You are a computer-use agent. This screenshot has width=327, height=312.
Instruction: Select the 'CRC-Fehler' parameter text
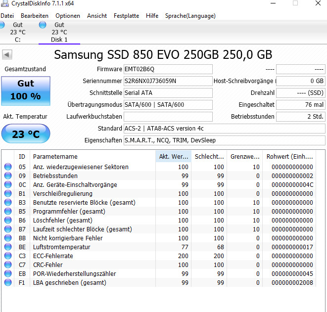pyautogui.click(x=48, y=265)
